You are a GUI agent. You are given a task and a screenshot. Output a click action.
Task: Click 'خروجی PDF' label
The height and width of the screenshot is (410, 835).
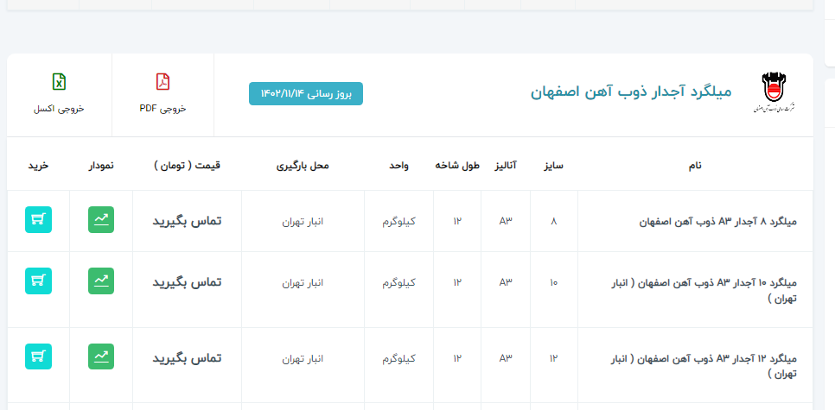tap(163, 109)
